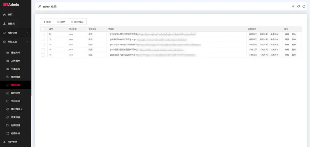This screenshot has height=147, width=310.
Task: Click 编辑 for row 16
Action: click(287, 50)
